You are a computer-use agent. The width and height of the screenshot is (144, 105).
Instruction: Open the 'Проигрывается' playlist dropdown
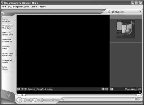(x=140, y=12)
